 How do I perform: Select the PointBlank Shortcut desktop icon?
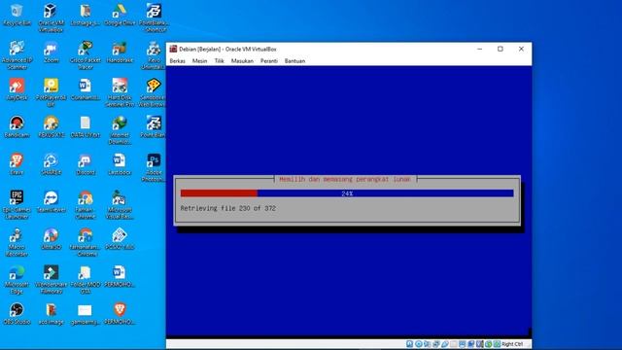(154, 17)
